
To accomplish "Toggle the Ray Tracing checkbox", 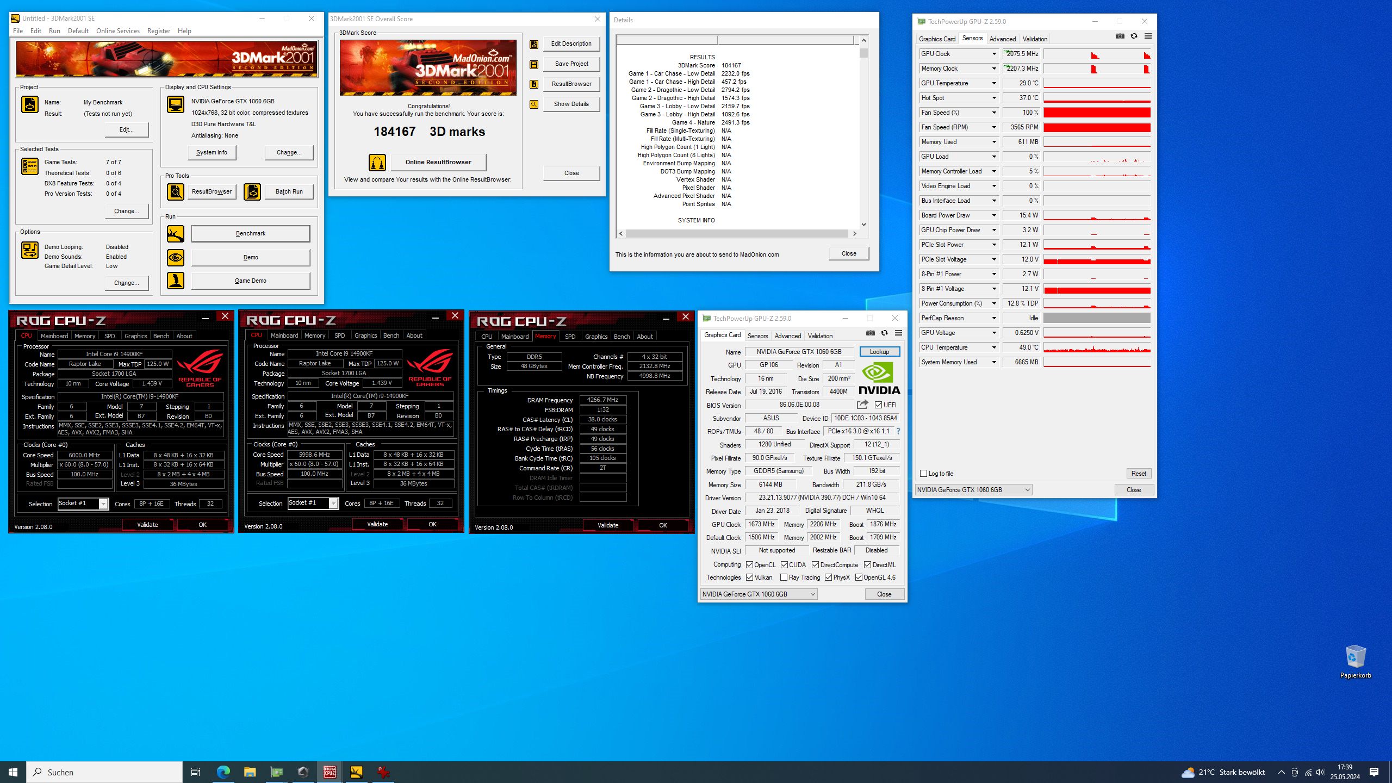I will tap(784, 577).
